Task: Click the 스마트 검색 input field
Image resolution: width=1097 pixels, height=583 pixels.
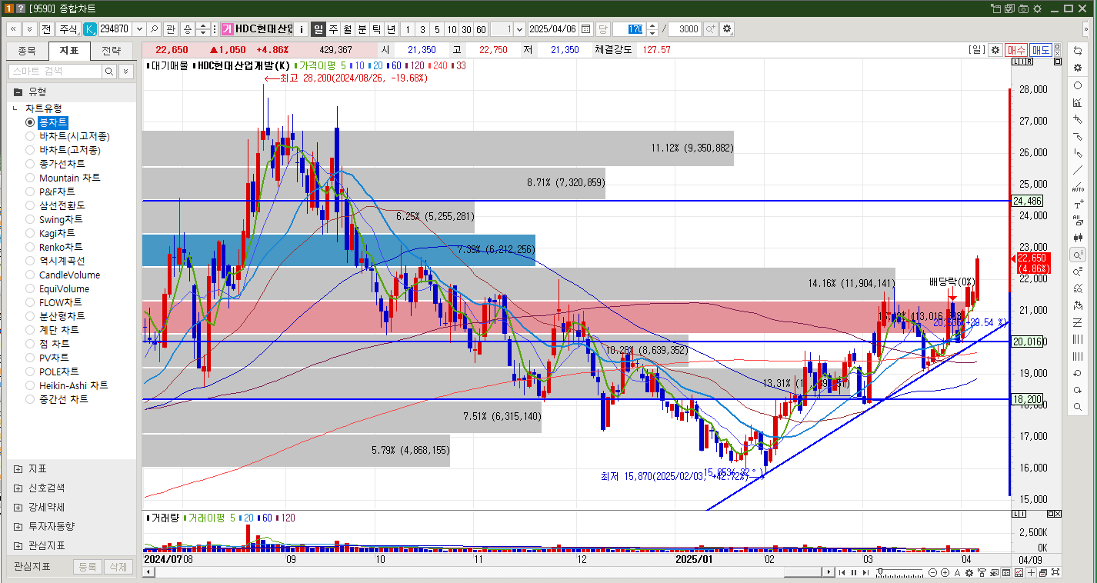Action: (55, 71)
